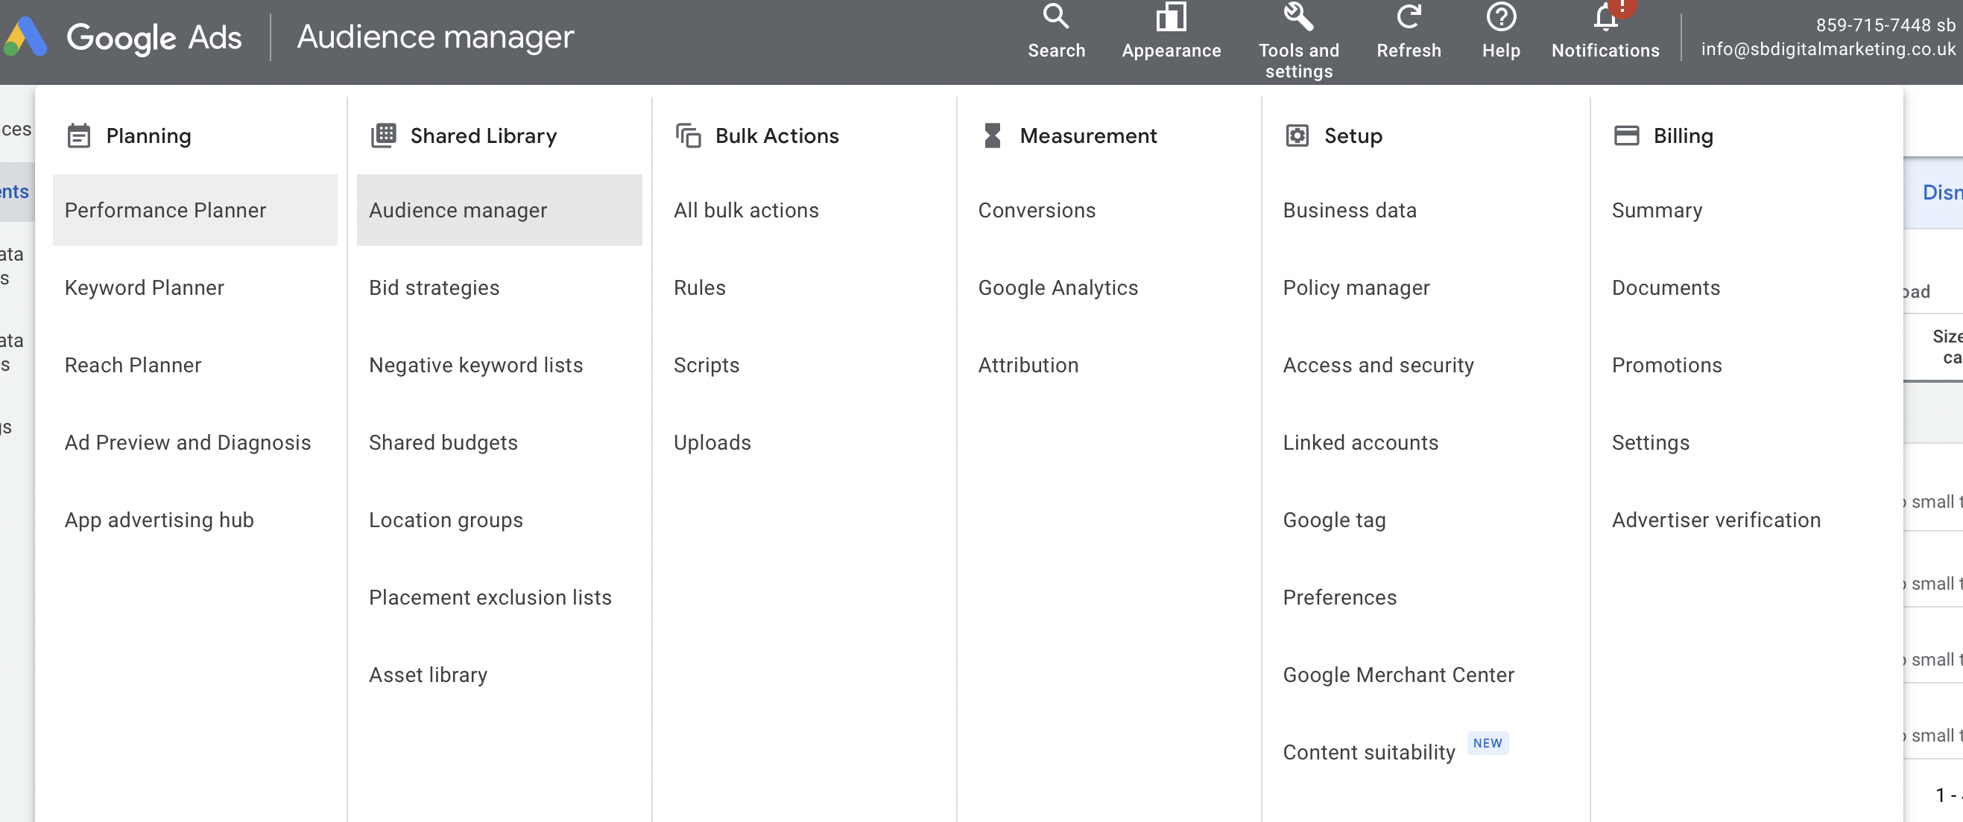Viewport: 1963px width, 822px height.
Task: Click the Setup gear icon
Action: tap(1297, 136)
